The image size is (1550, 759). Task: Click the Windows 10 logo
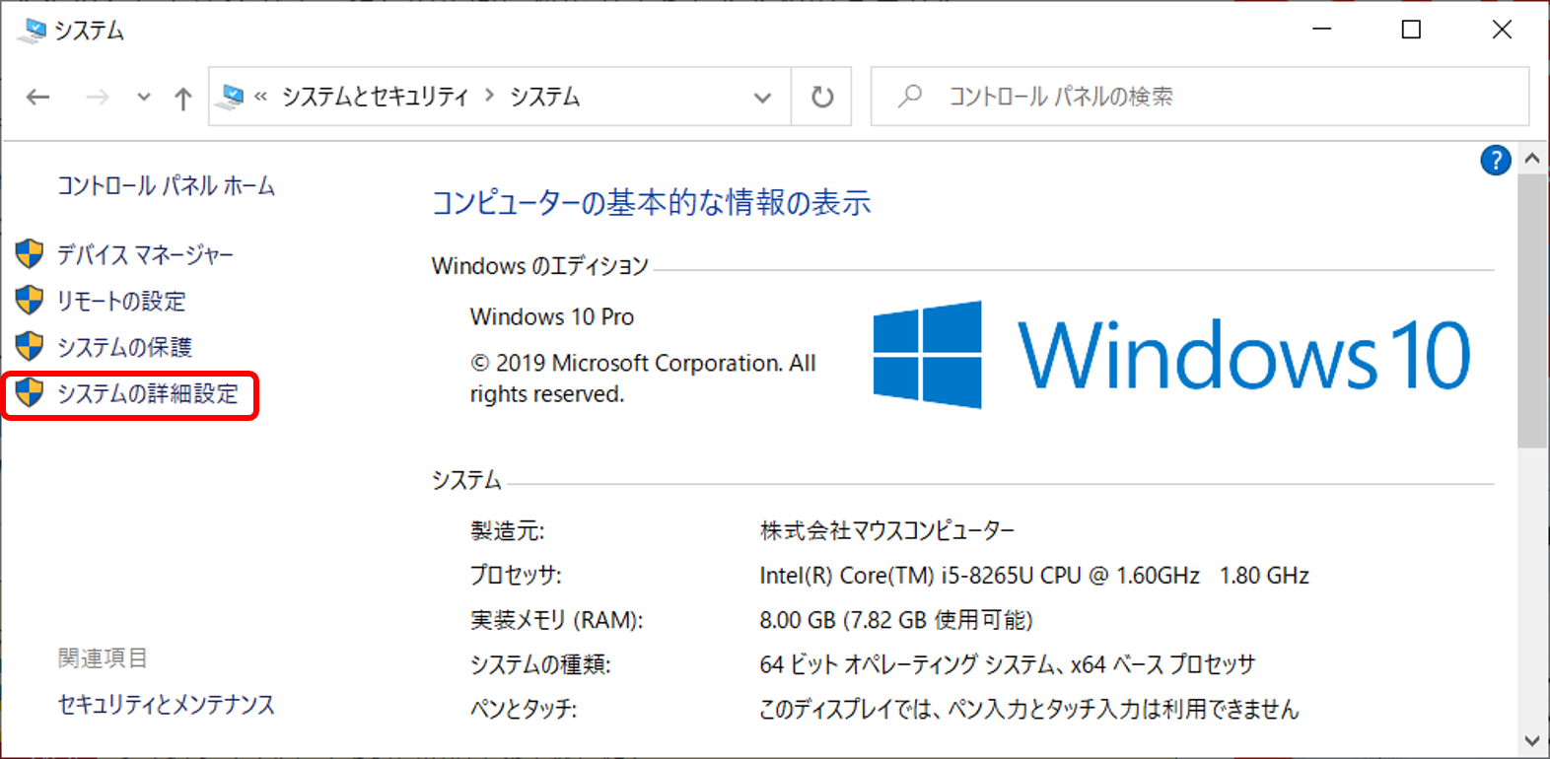point(1171,355)
